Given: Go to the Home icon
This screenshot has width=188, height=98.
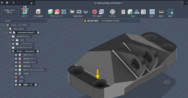Looking at the screenshot, I should coord(32,3).
